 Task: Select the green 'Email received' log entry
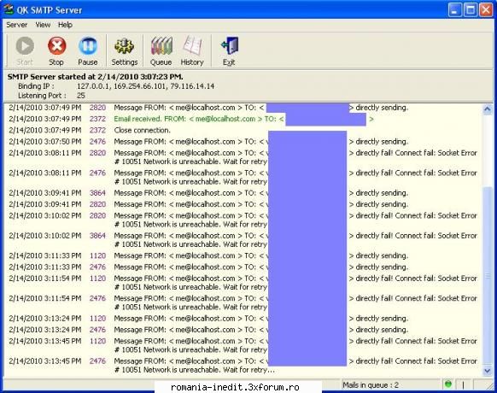[243, 119]
